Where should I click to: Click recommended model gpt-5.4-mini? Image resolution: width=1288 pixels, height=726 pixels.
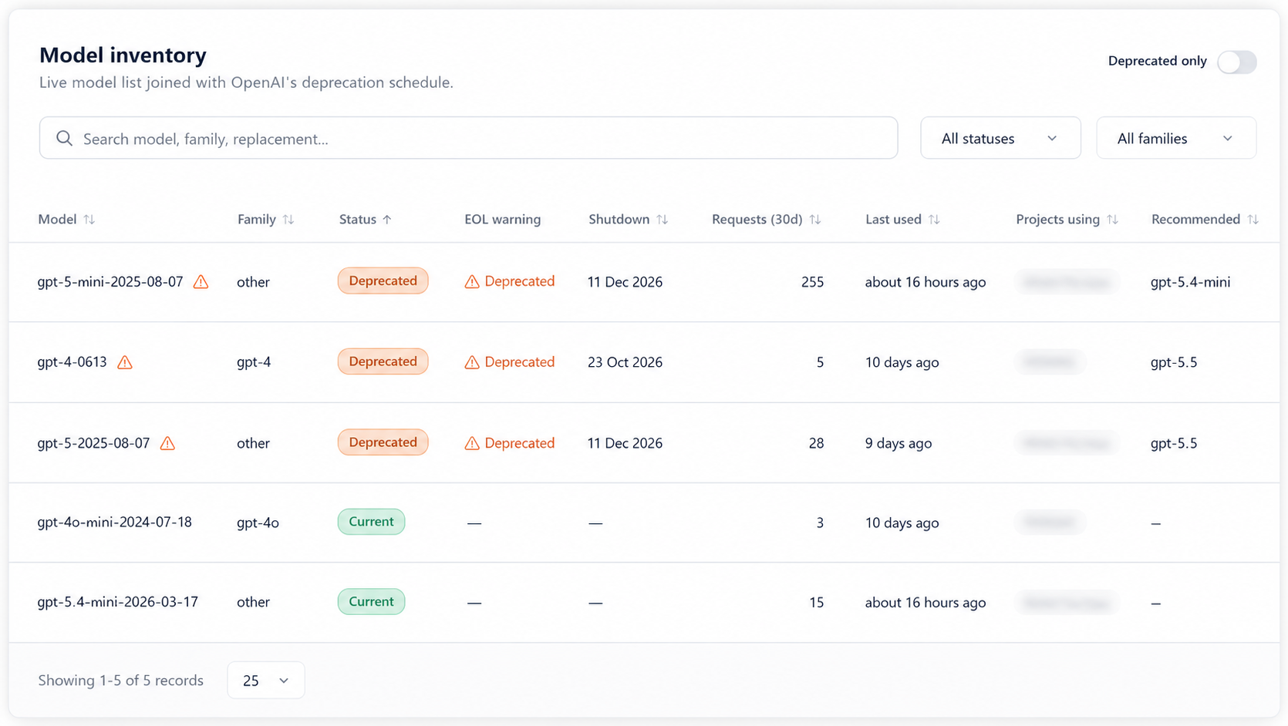(1190, 282)
